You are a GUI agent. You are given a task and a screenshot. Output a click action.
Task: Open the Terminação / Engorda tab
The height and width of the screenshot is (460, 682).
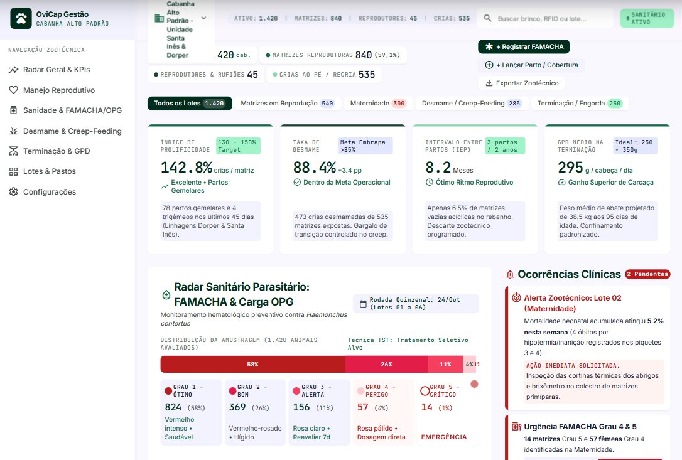point(580,104)
